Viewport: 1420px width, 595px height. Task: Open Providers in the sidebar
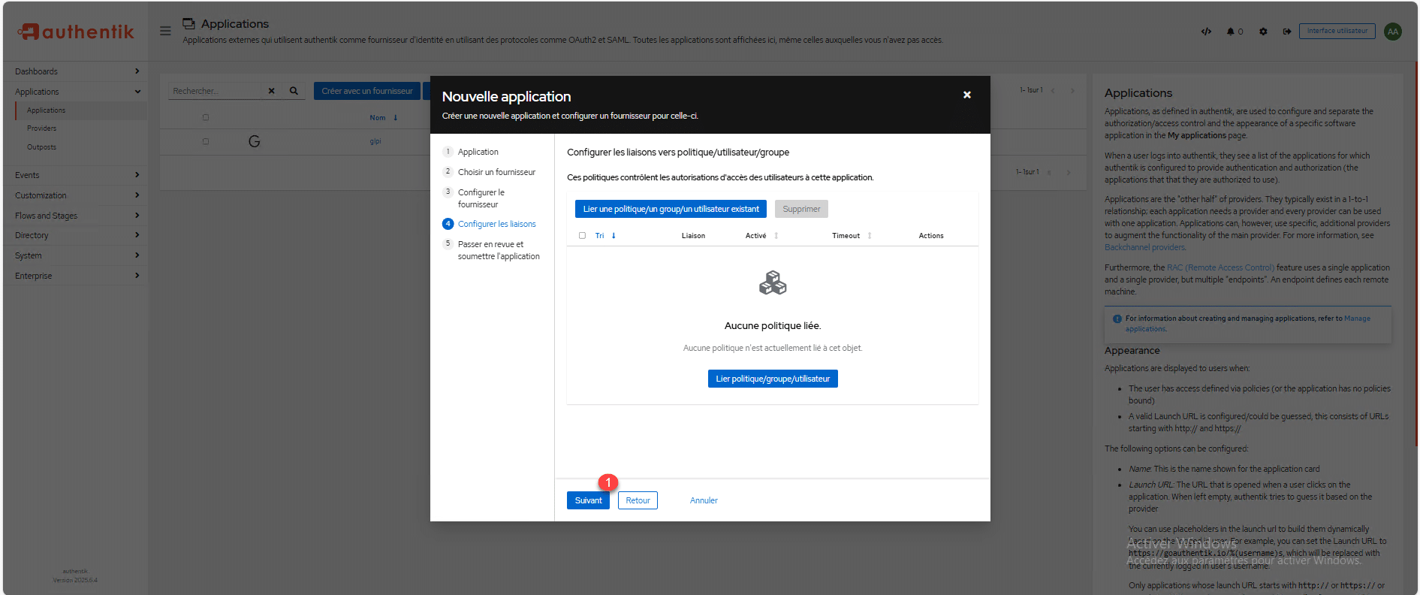point(42,128)
